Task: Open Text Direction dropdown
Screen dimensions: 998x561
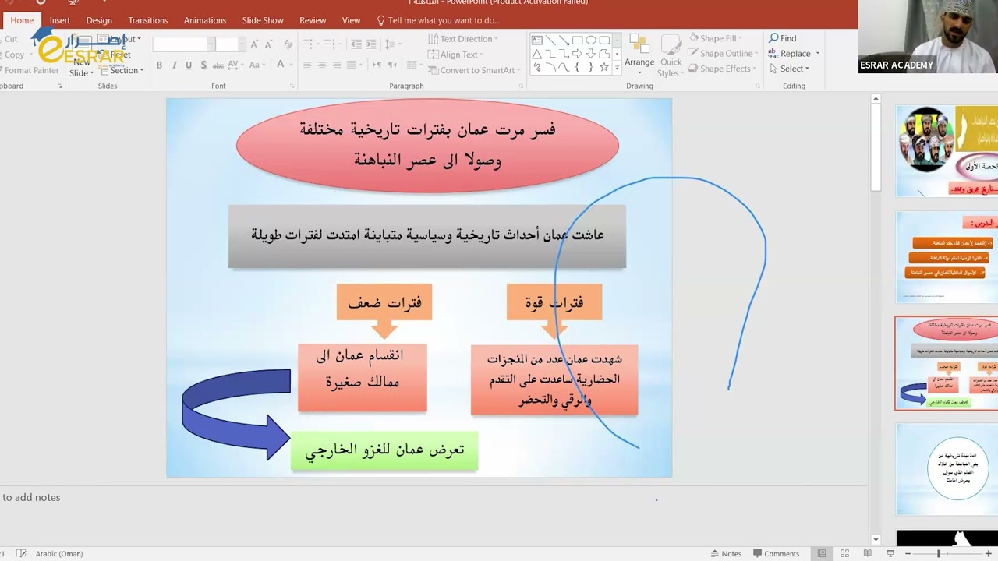Action: point(463,39)
